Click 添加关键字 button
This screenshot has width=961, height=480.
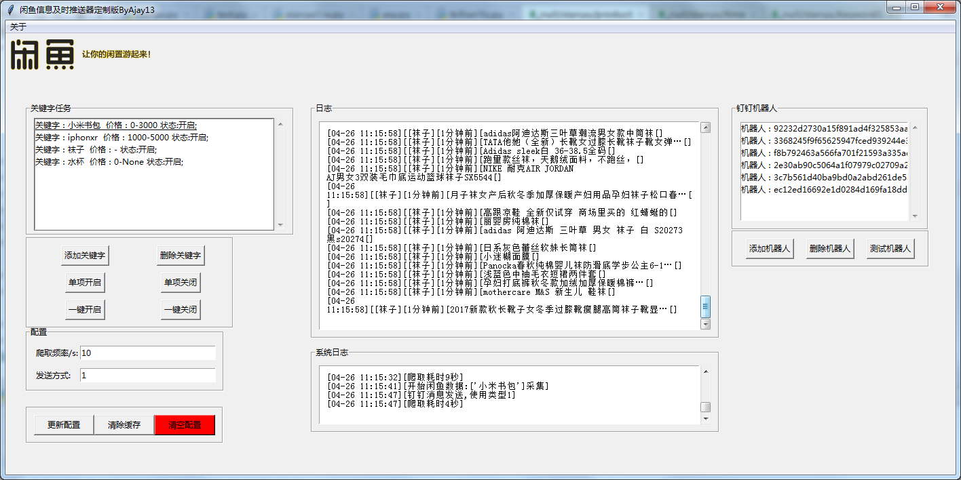85,256
